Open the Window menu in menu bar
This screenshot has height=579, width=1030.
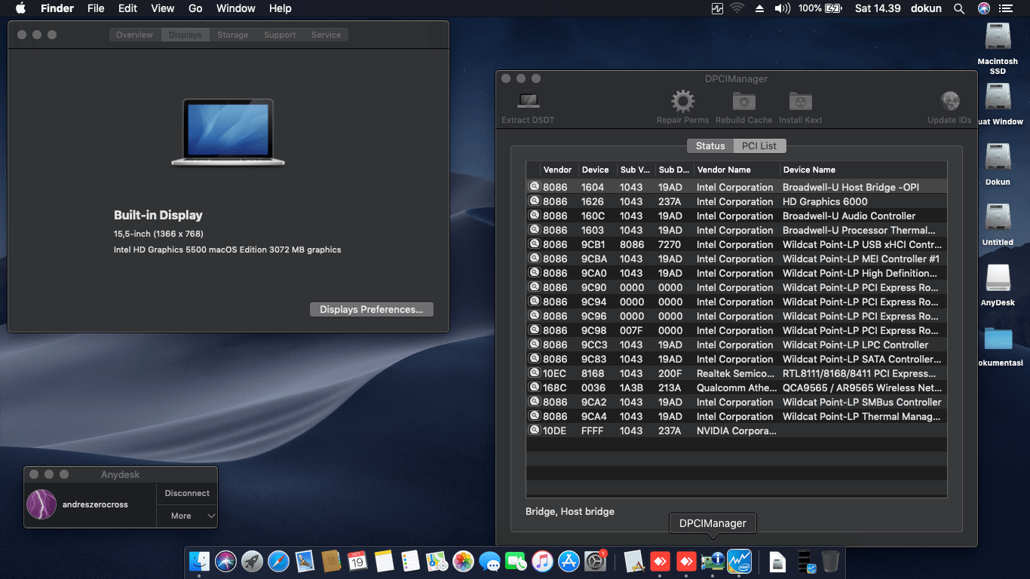[235, 8]
